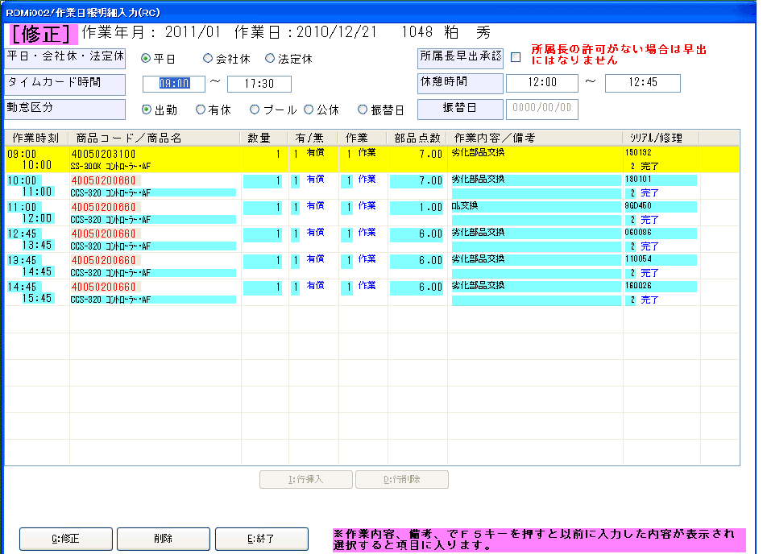This screenshot has width=763, height=554.
Task: Click the 吐交換 work content cell
Action: point(536,206)
